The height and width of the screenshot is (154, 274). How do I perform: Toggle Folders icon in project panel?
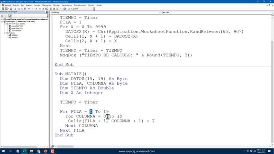coord(9,16)
